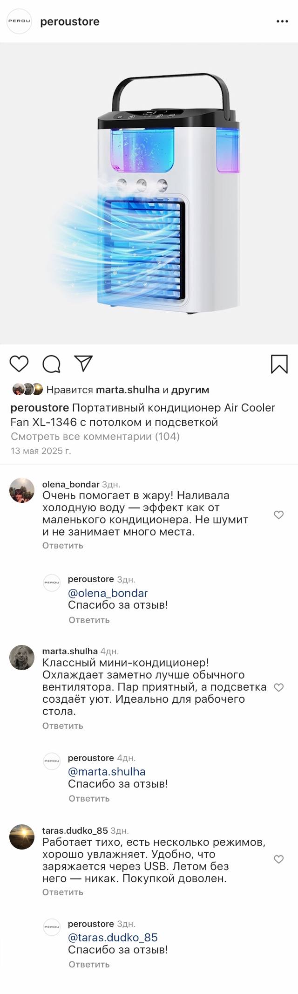Open taras.dudko_85's sunset avatar
Viewport: 298px width, 994px height.
coord(22,837)
